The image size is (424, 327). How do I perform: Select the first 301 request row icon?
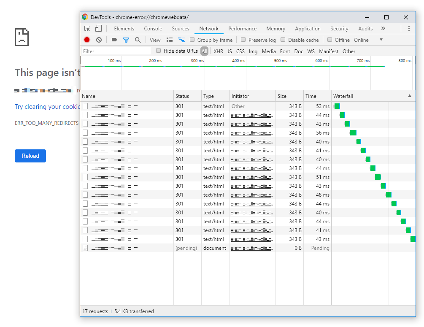(85, 106)
